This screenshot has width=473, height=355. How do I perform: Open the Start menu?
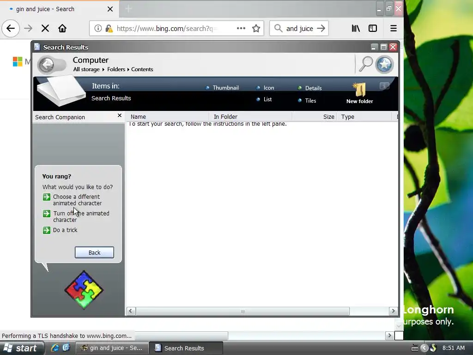click(21, 348)
